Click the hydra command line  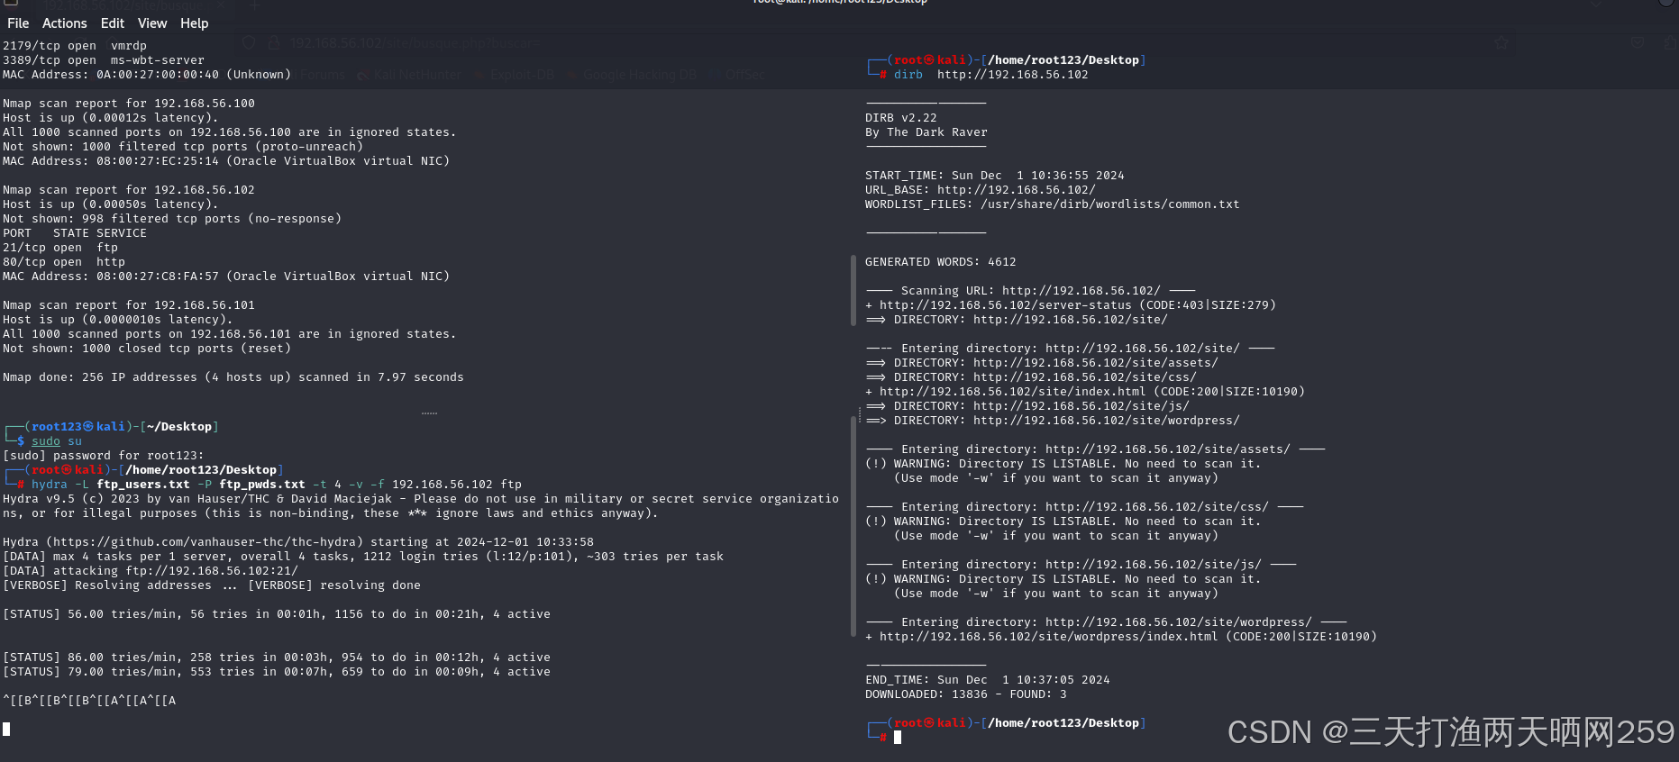point(277,485)
